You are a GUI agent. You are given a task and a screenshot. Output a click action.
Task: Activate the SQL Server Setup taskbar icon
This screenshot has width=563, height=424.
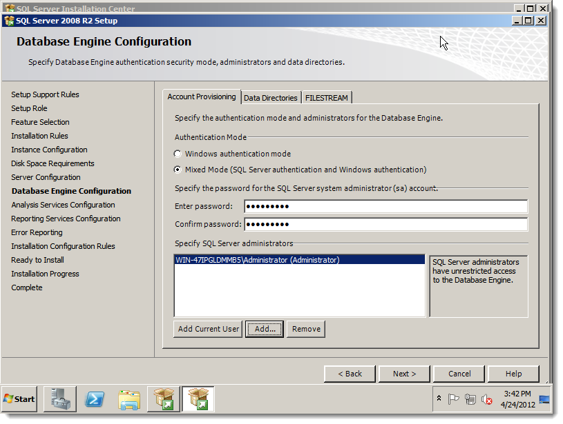(x=198, y=399)
